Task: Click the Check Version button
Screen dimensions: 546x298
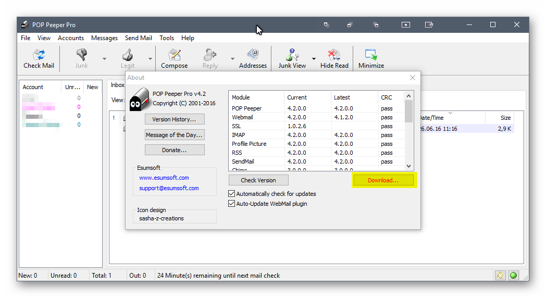Action: click(x=258, y=180)
